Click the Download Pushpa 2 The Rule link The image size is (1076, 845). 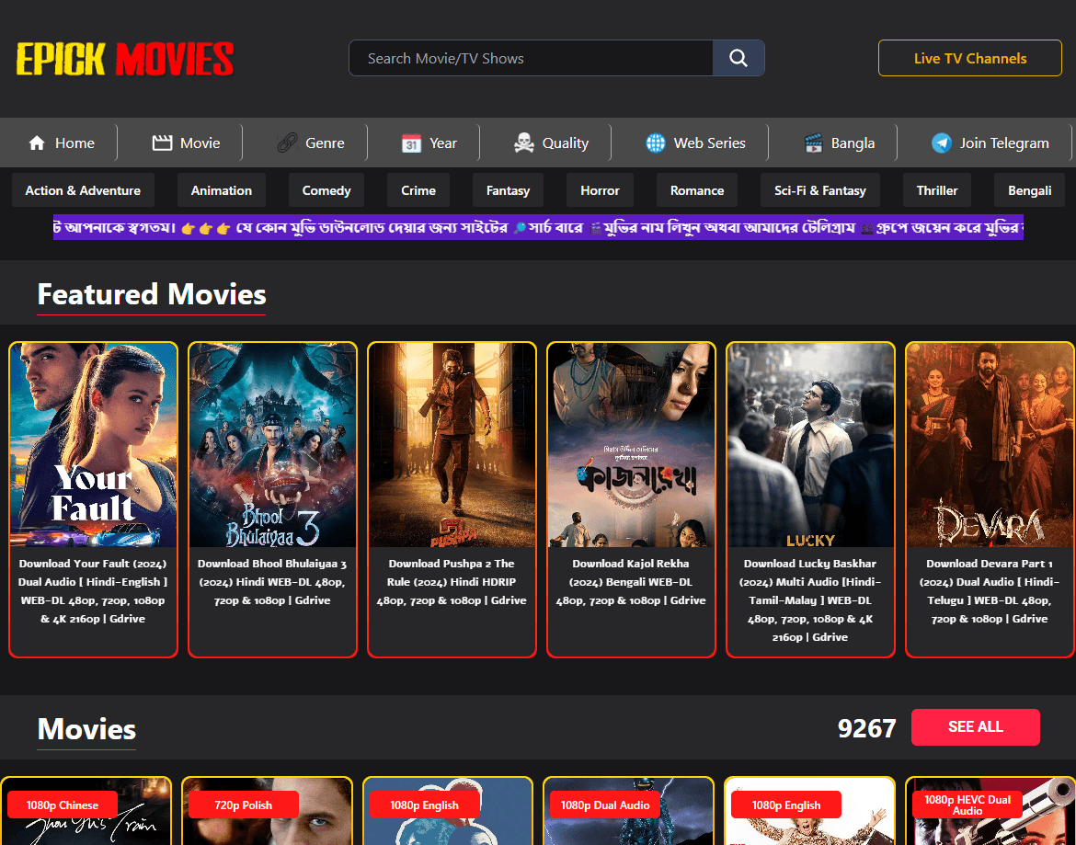pyautogui.click(x=452, y=582)
